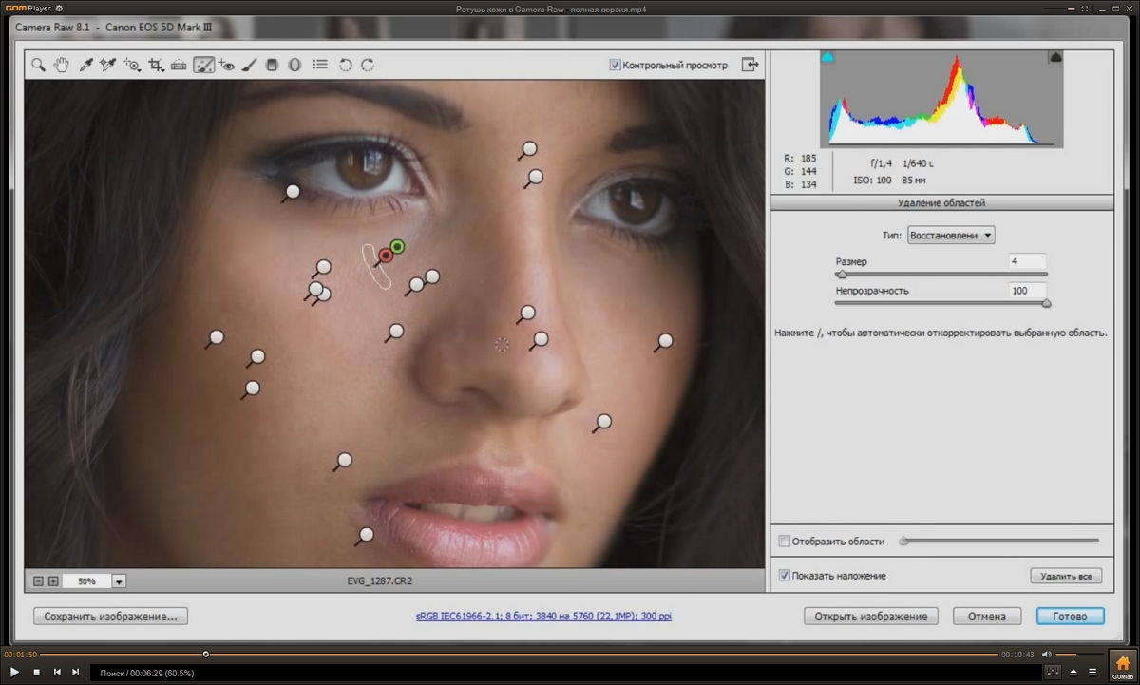Click the 00:10:43 total duration display
Image resolution: width=1140 pixels, height=685 pixels.
1017,654
